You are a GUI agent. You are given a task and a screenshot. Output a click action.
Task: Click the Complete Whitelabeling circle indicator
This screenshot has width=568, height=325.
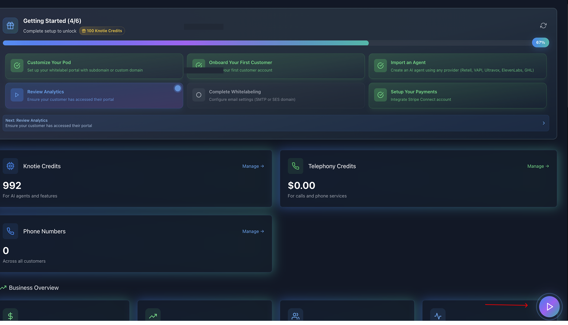199,95
